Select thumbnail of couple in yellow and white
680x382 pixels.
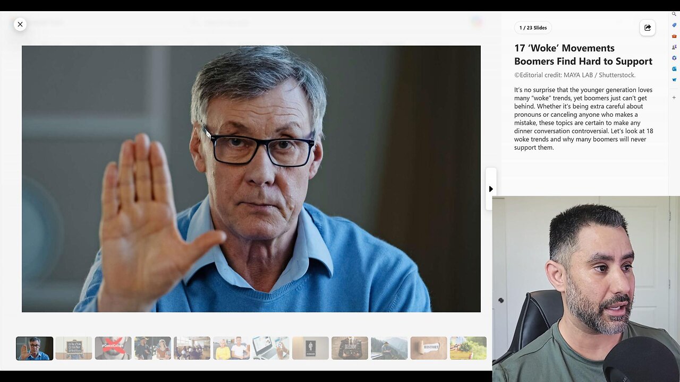pyautogui.click(x=232, y=349)
